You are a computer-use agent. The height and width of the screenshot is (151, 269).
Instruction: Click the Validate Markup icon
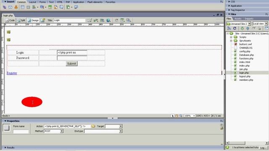96,21
